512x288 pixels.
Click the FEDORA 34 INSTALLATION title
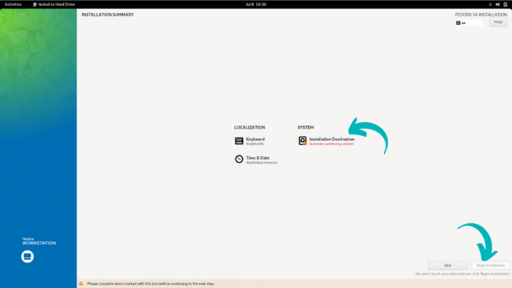pos(481,15)
